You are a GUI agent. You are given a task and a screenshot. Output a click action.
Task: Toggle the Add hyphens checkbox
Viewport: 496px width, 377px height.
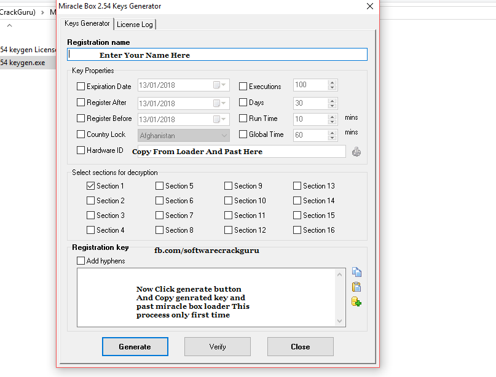click(81, 261)
